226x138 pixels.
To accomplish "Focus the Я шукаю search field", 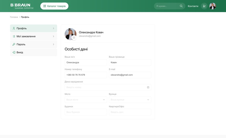I will pyautogui.click(x=170, y=6).
